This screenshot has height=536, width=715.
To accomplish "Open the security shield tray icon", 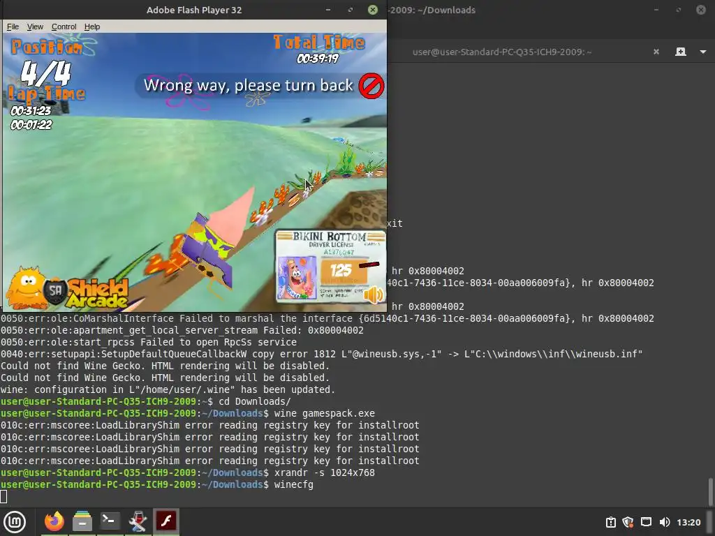I will pyautogui.click(x=628, y=522).
